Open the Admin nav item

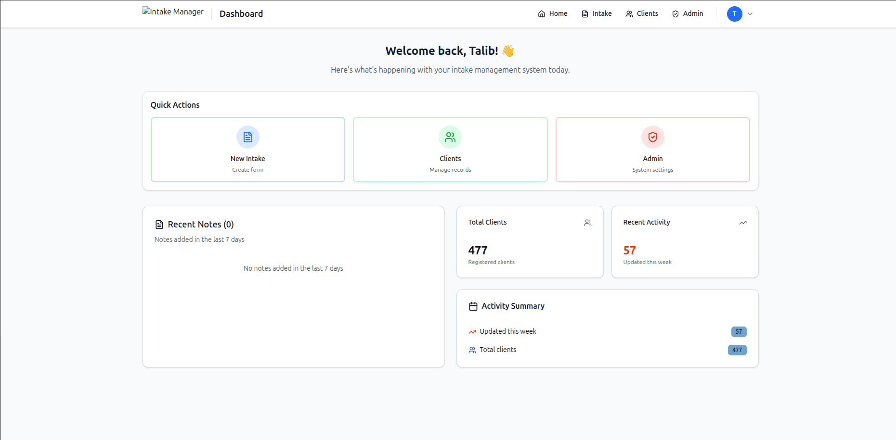pyautogui.click(x=688, y=13)
